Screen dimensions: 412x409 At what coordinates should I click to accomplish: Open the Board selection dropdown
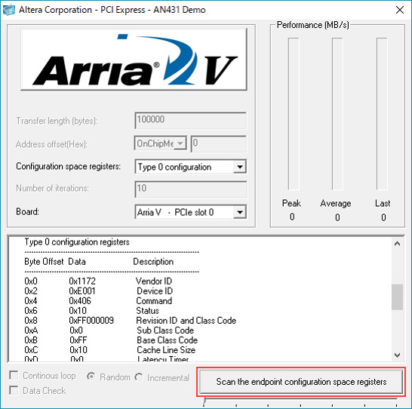(240, 212)
